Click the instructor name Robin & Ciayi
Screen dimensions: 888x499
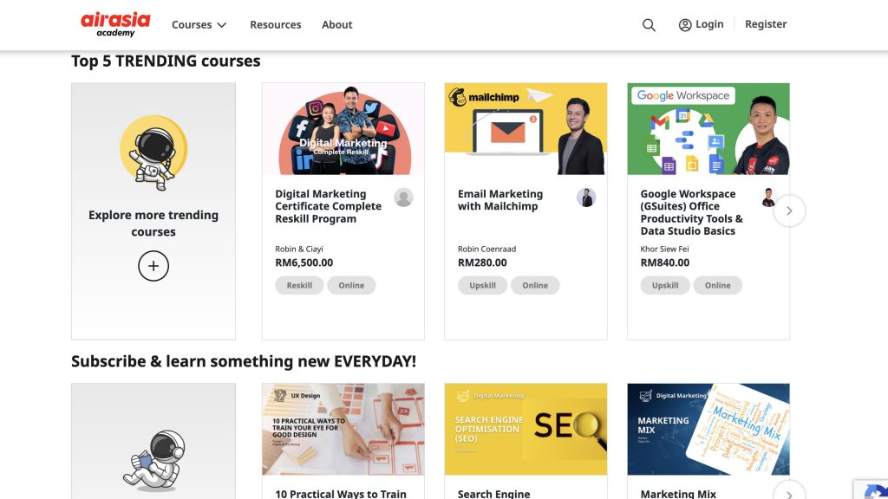pyautogui.click(x=299, y=249)
